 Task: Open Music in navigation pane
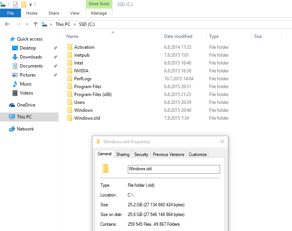(x=26, y=84)
